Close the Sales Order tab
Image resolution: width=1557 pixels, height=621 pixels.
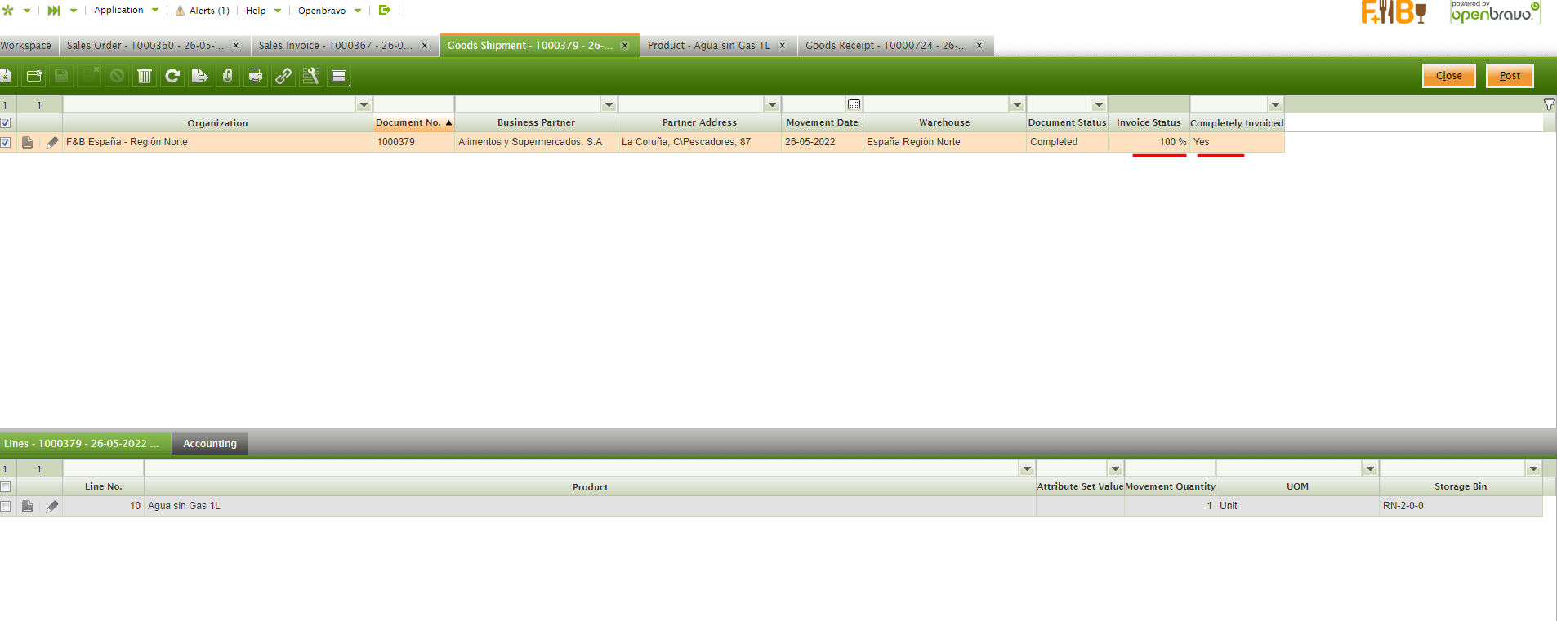[x=236, y=46]
